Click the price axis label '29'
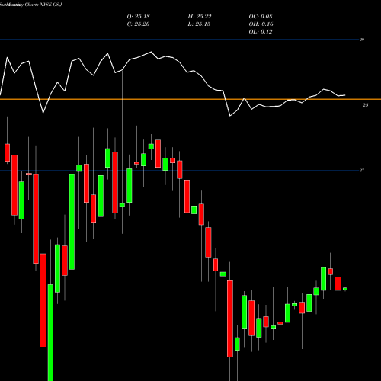This screenshot has height=381, width=381. [x=362, y=40]
